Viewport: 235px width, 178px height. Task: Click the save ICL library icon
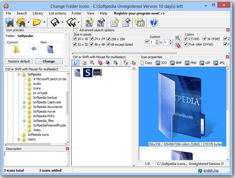click(x=101, y=22)
